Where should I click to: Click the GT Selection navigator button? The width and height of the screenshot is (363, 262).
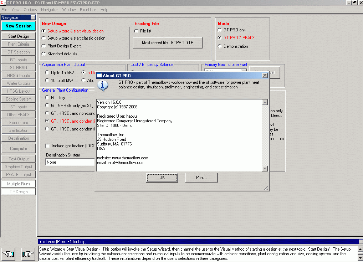[19, 52]
